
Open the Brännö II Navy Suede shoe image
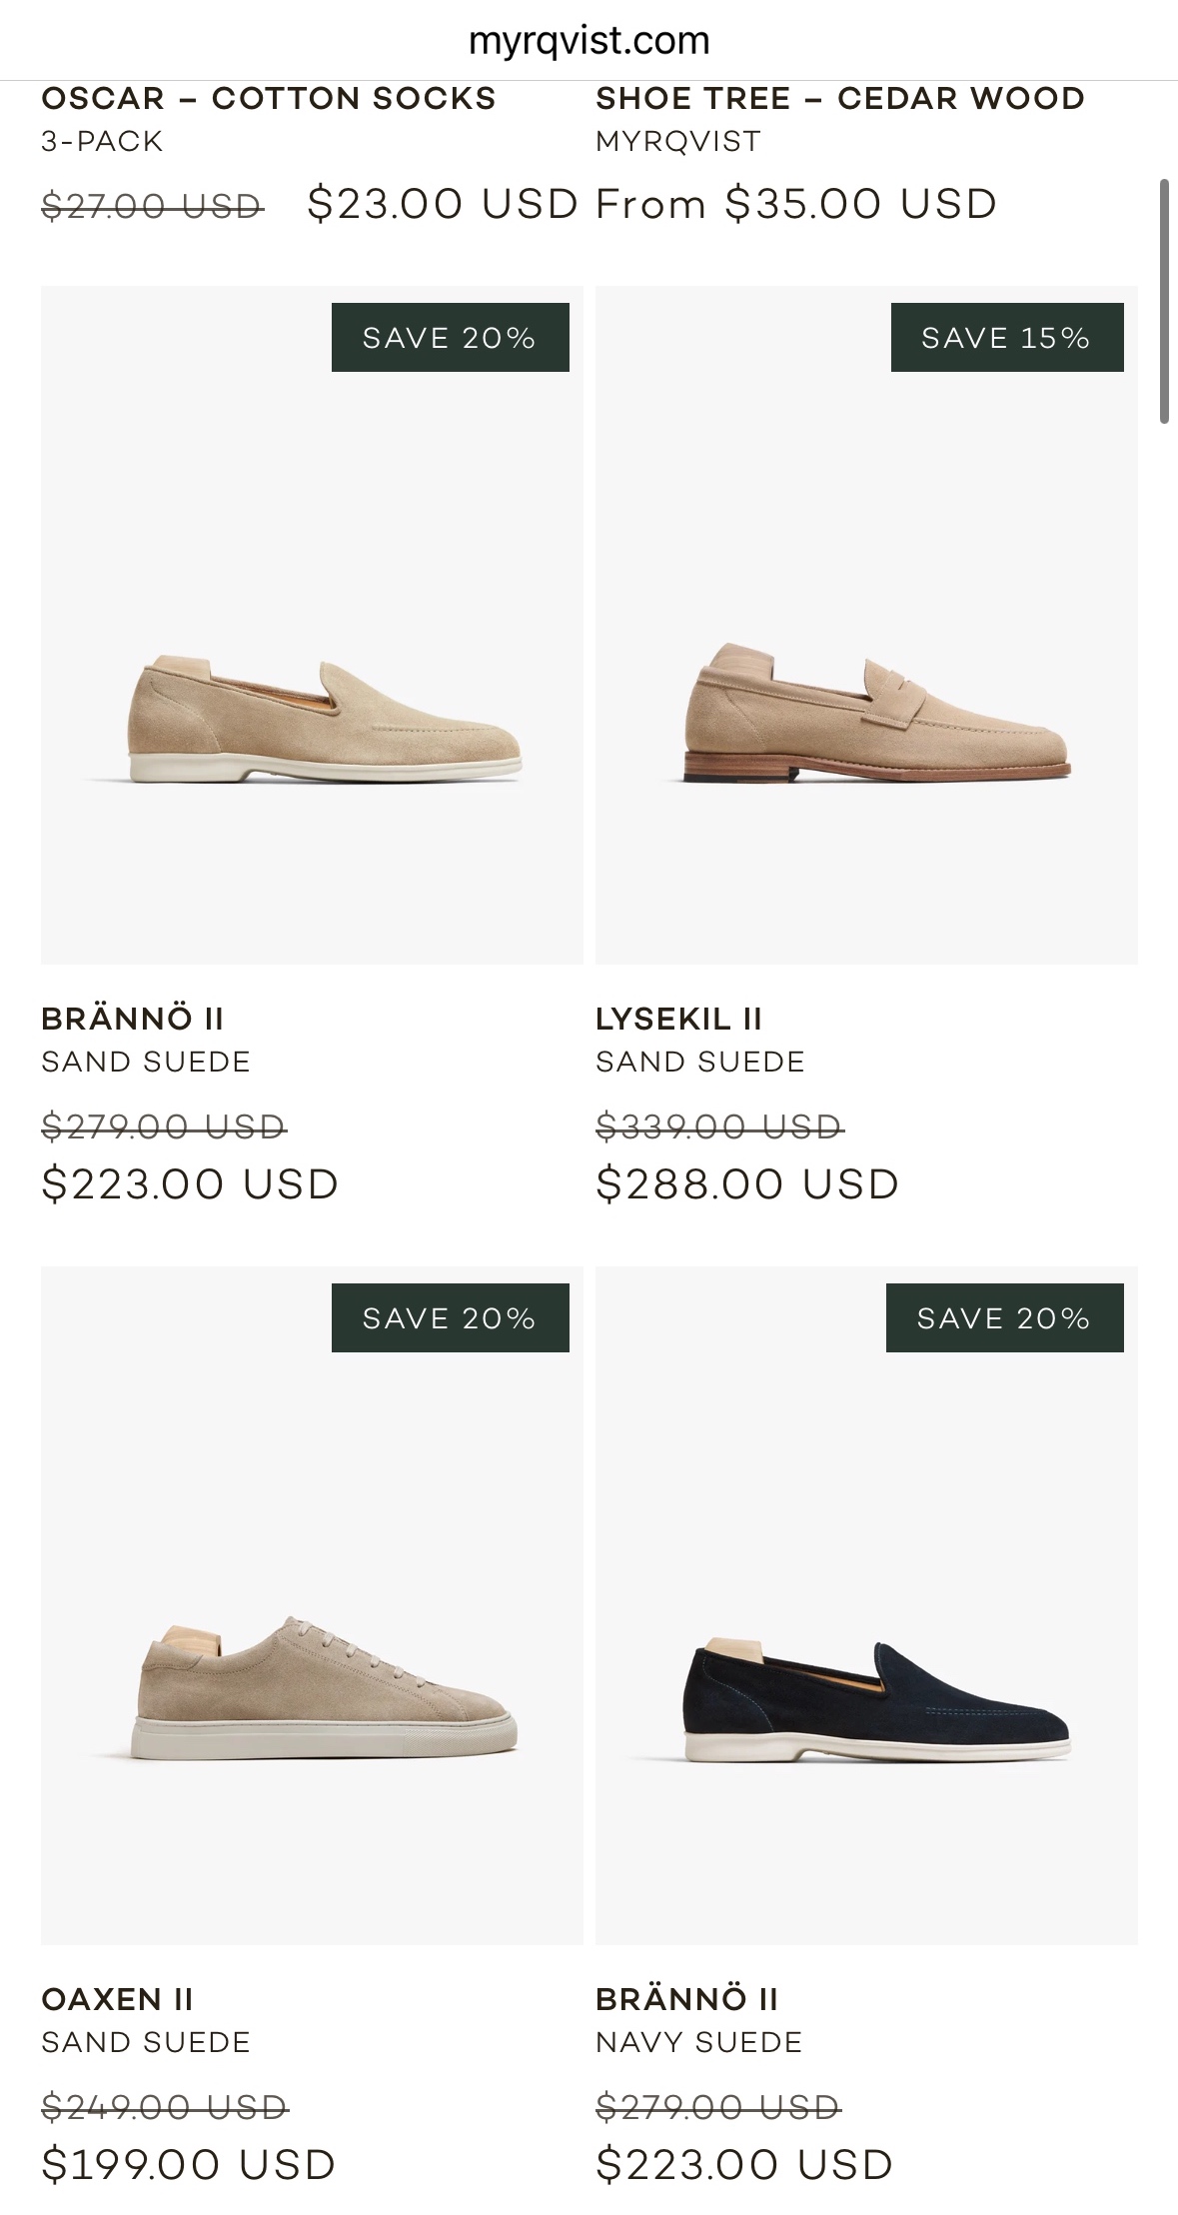tap(866, 1699)
